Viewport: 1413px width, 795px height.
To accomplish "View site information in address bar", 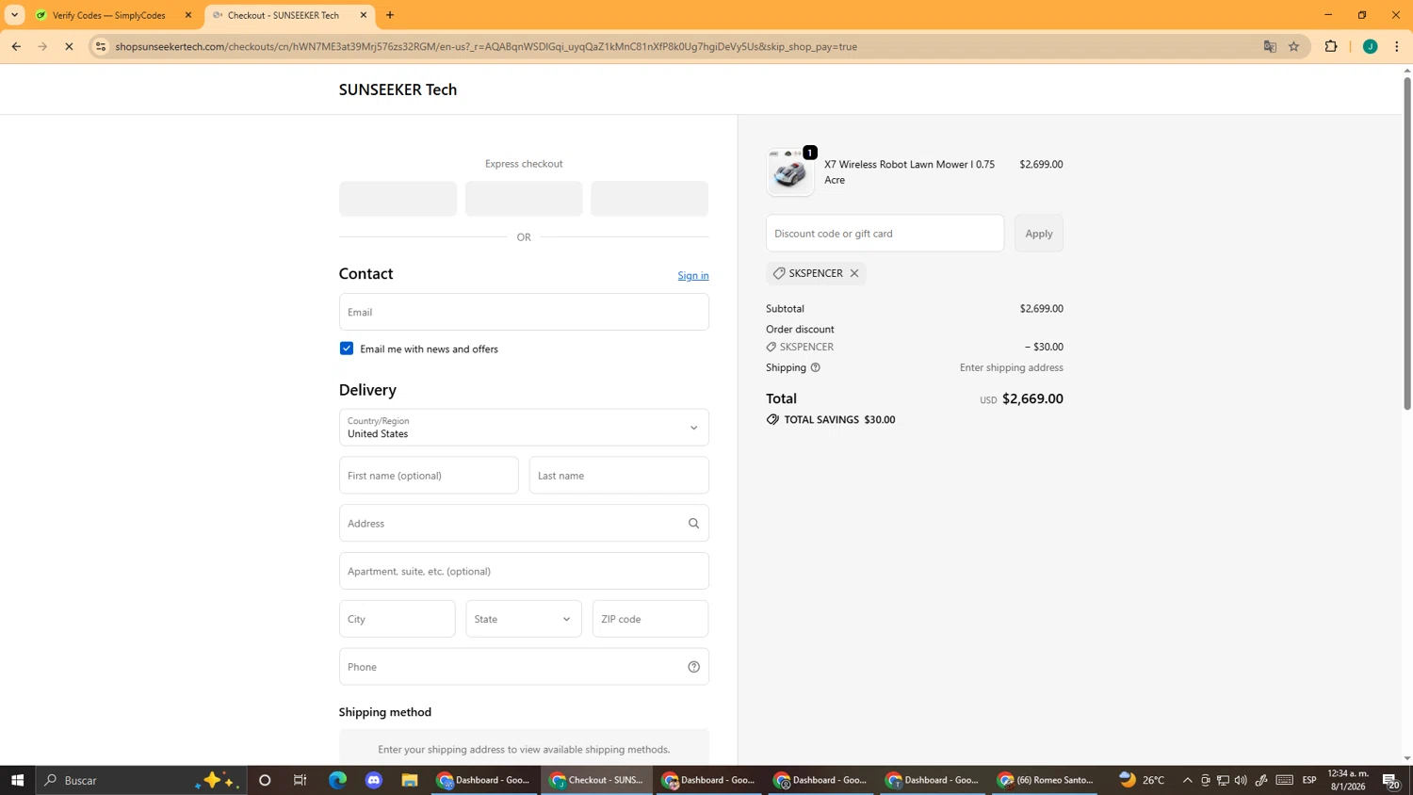I will 101,46.
